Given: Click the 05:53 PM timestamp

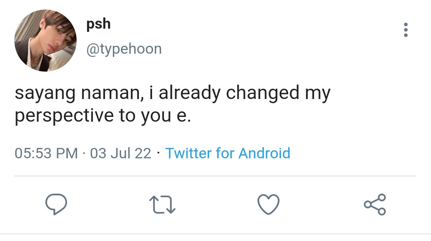Looking at the screenshot, I should pyautogui.click(x=46, y=153).
